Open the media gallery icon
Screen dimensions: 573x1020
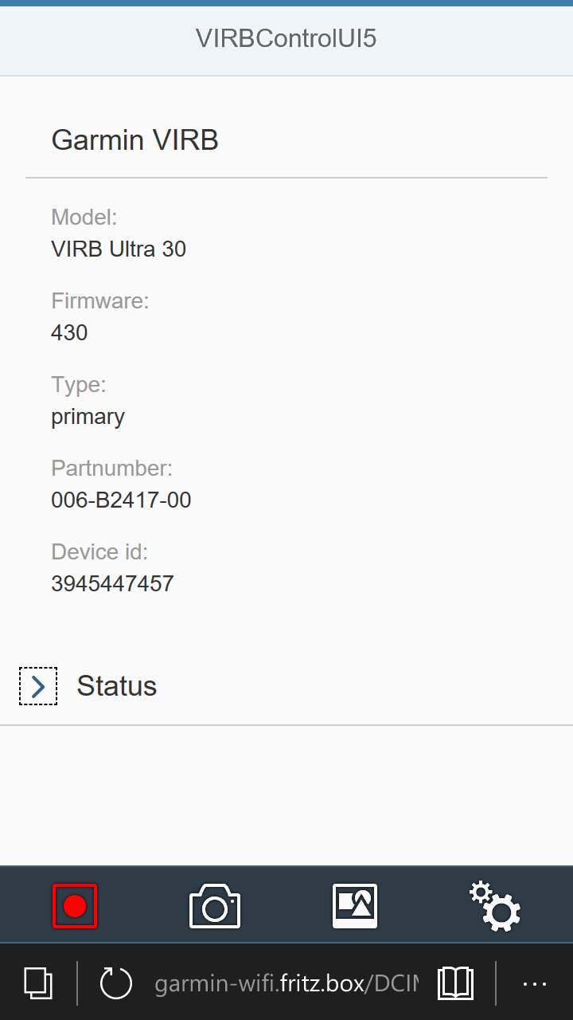point(355,906)
